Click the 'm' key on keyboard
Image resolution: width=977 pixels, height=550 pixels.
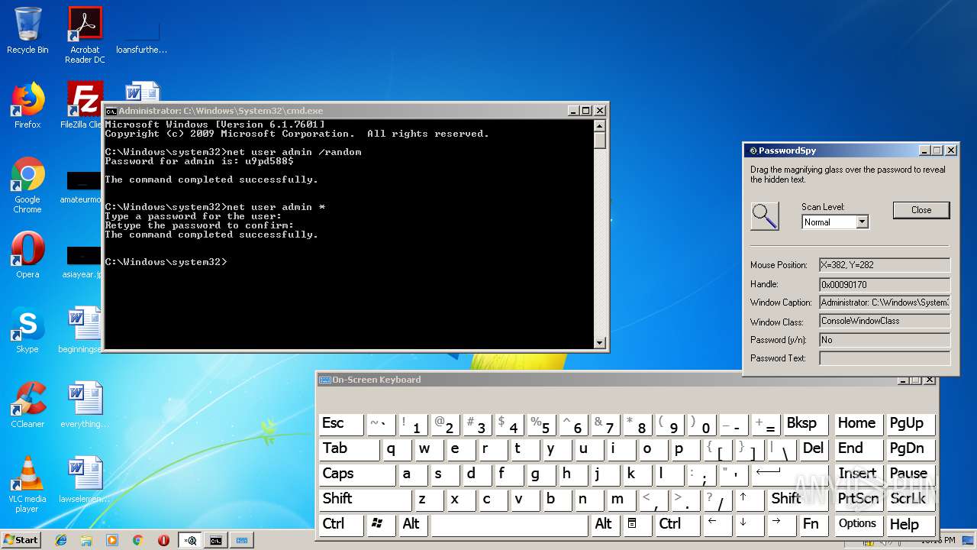pos(621,500)
